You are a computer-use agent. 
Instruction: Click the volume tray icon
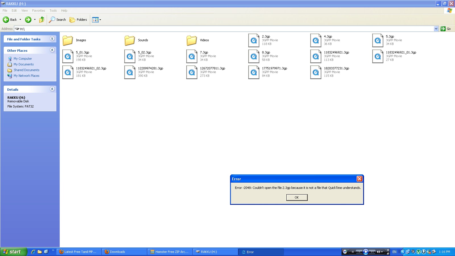(413, 252)
